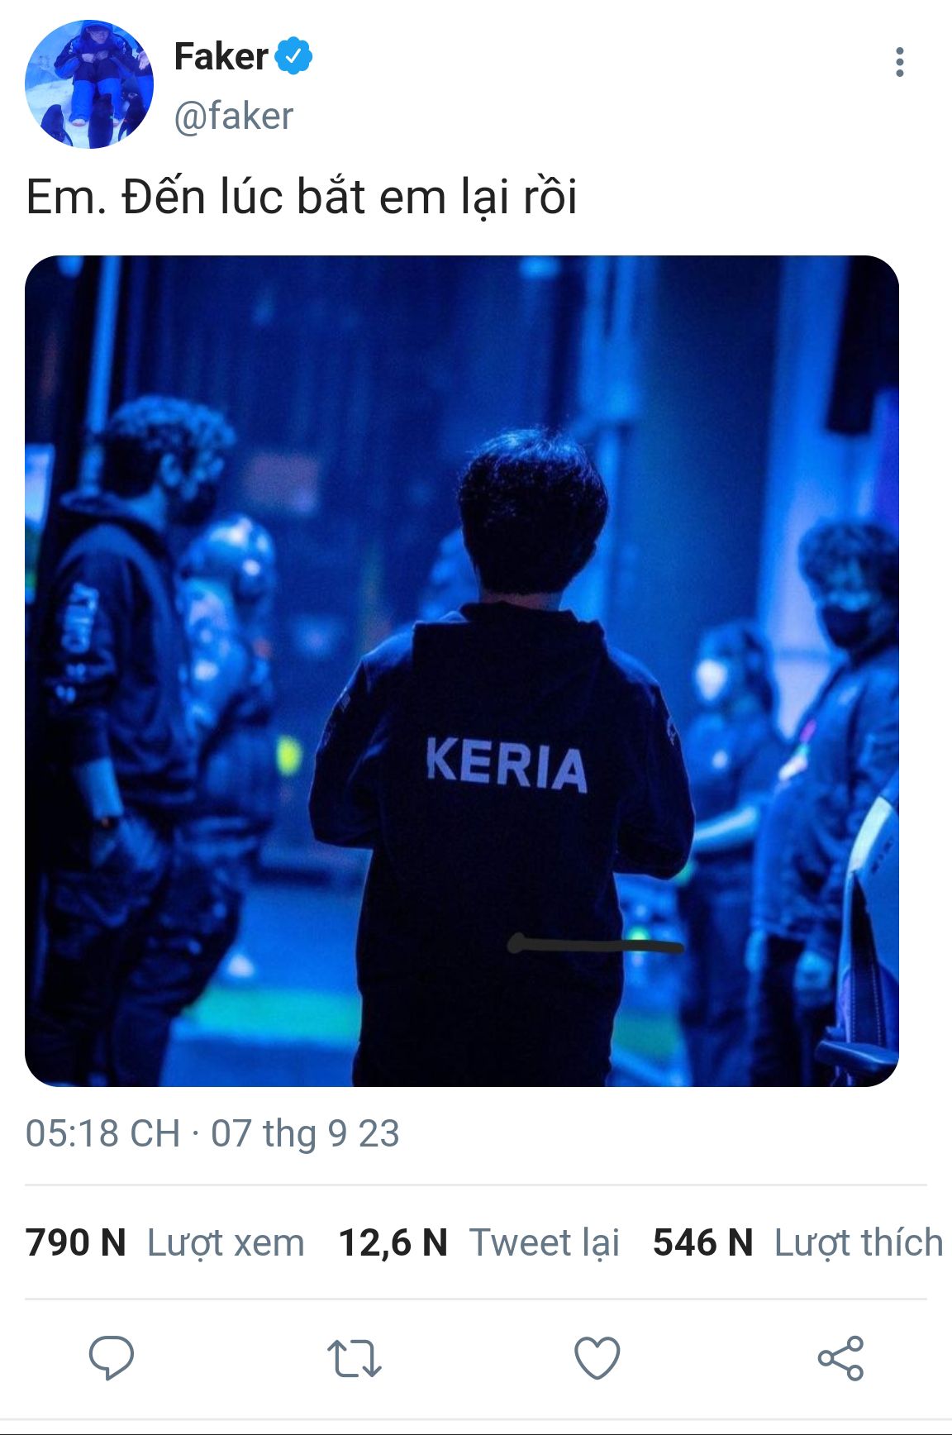Tap the retweet arrows icon
Screen dimensions: 952x1435
coord(354,1358)
